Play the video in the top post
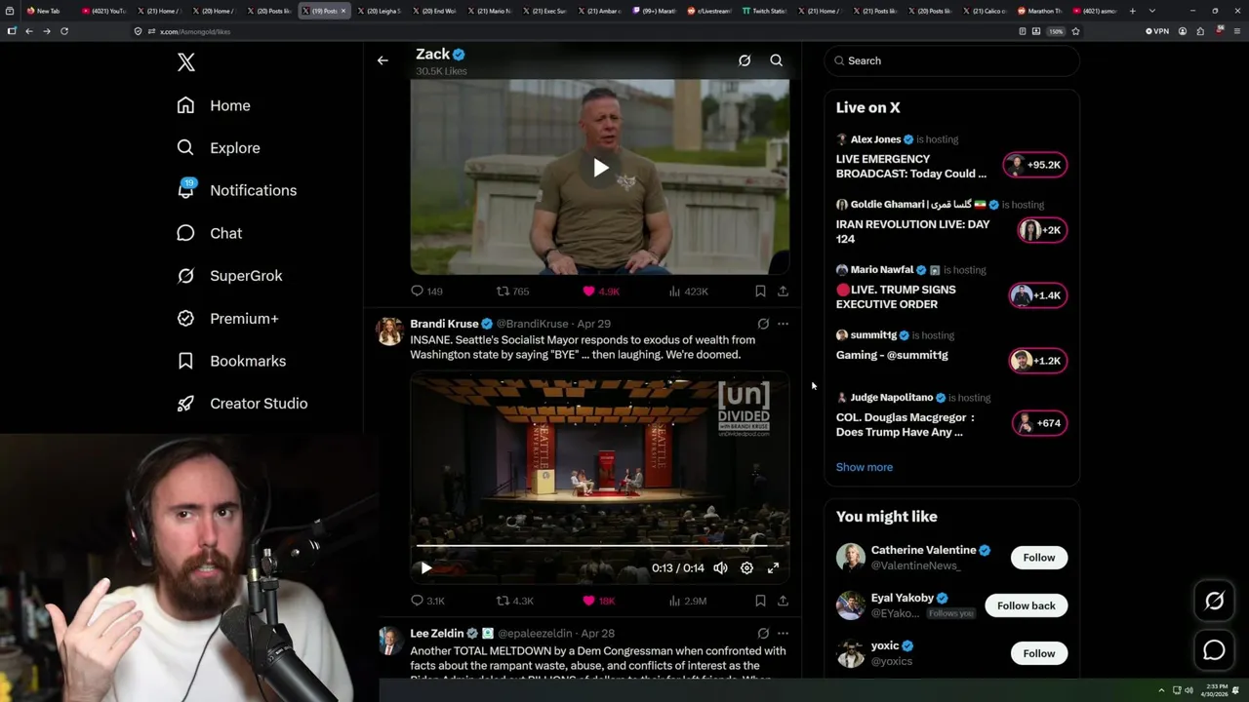Viewport: 1249px width, 702px height. click(x=600, y=168)
